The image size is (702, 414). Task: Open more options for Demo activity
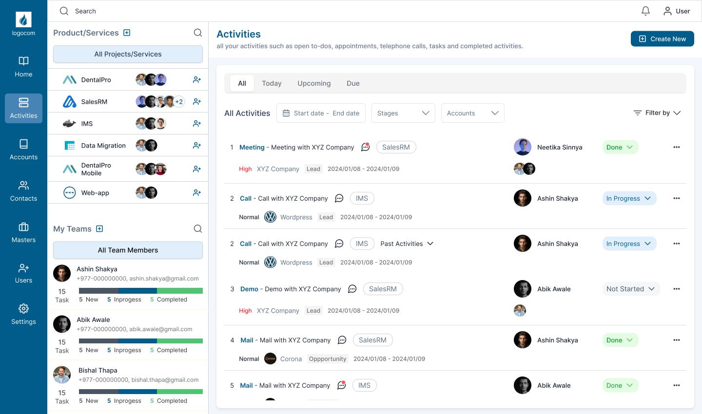click(x=676, y=289)
